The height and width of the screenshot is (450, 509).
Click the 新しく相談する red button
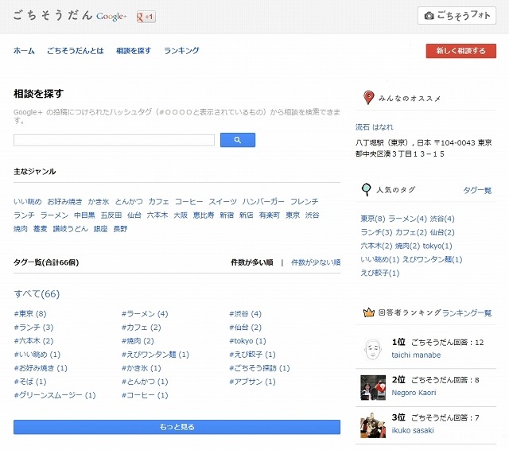461,51
